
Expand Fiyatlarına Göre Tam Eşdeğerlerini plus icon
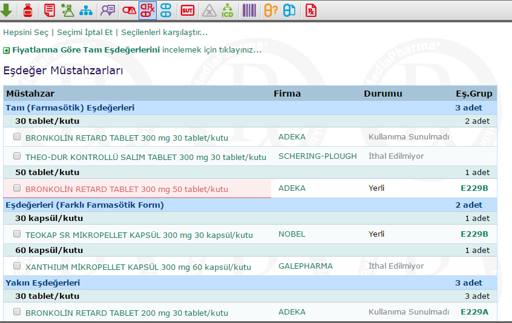6,50
